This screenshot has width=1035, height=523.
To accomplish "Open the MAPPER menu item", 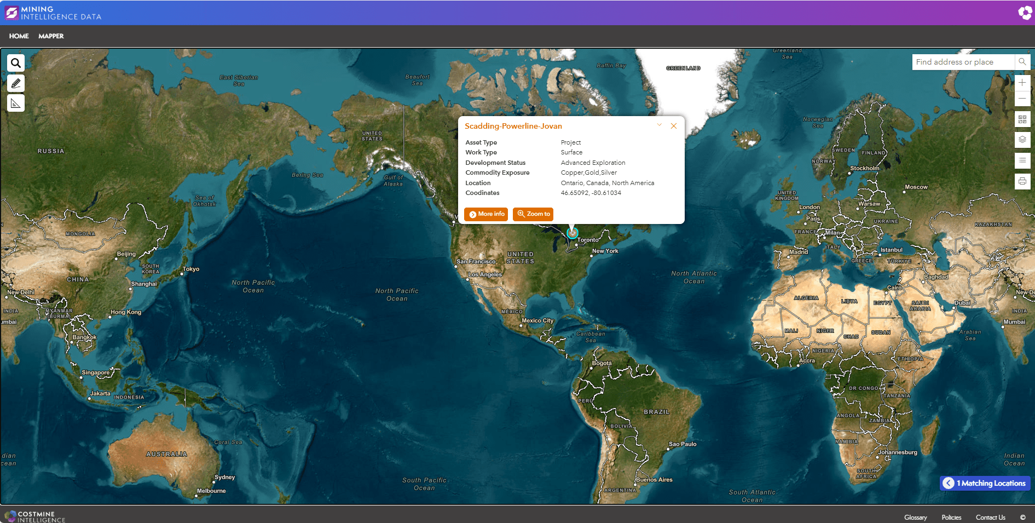I will (51, 36).
